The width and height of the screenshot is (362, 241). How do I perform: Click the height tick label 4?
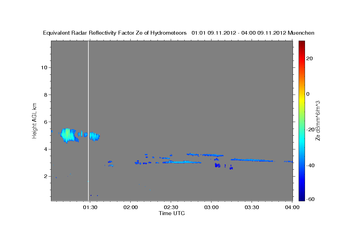point(46,149)
